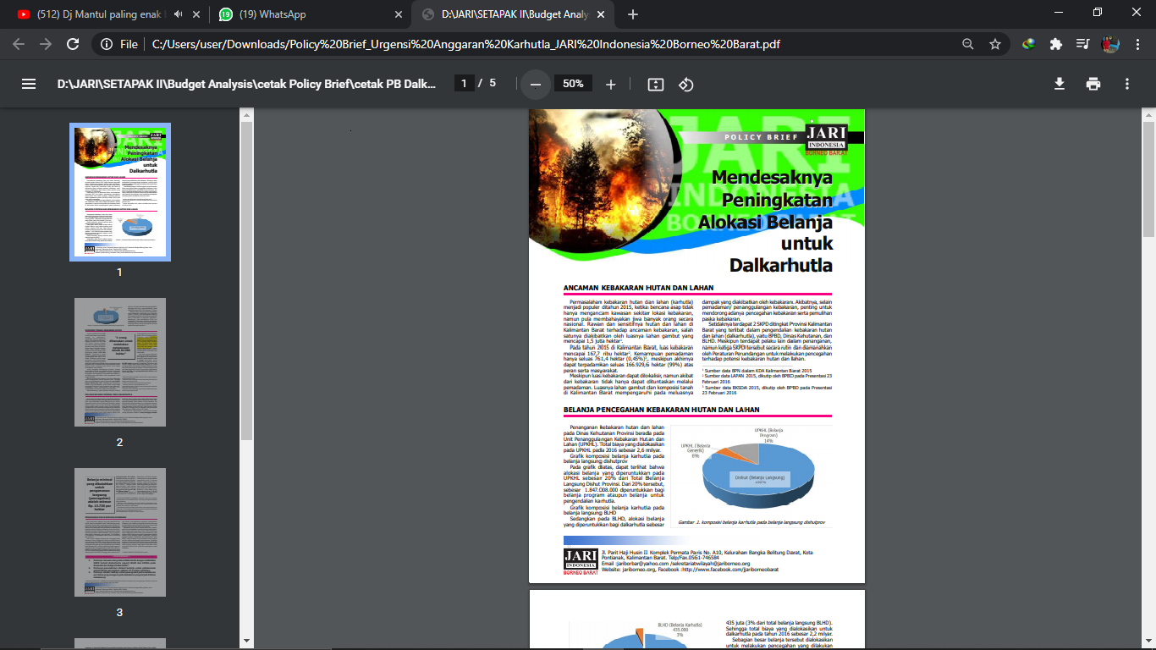Click the fit to page icon
Screen dimensions: 1156x650
click(x=655, y=84)
